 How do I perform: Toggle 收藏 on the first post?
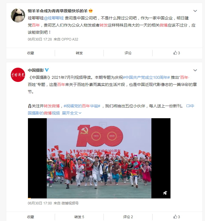(31, 53)
